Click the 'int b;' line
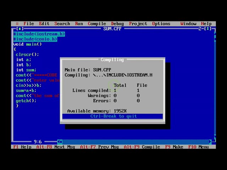The image size is (227, 170). (23, 65)
